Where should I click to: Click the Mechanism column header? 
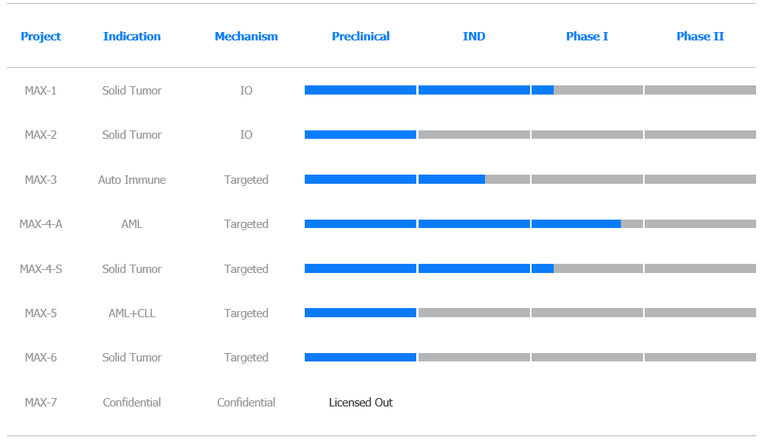click(246, 37)
